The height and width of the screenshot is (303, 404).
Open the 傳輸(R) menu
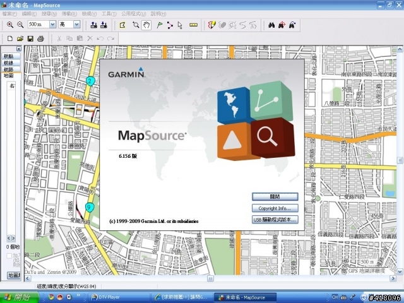click(69, 14)
